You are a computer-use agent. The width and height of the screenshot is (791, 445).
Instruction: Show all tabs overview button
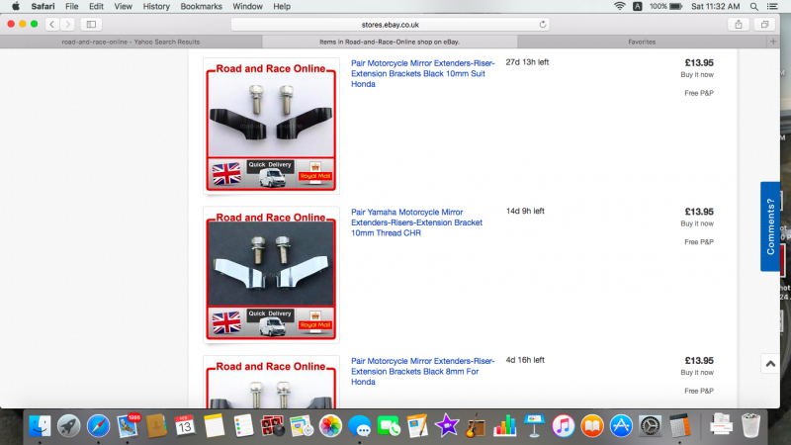(764, 24)
